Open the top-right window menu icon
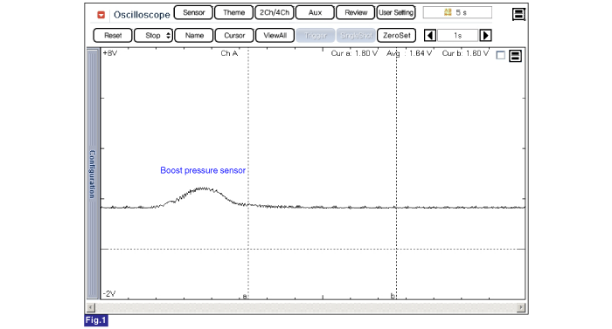The height and width of the screenshot is (329, 612). click(518, 15)
